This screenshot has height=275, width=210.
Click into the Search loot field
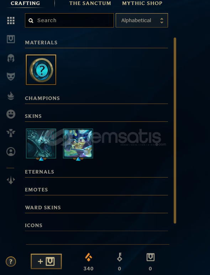[69, 20]
